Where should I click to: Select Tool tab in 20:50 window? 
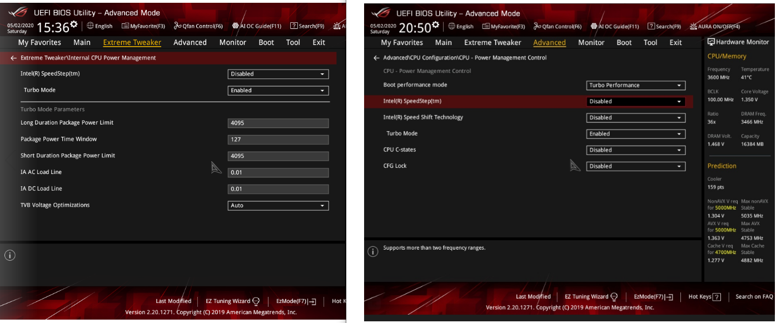pyautogui.click(x=650, y=42)
